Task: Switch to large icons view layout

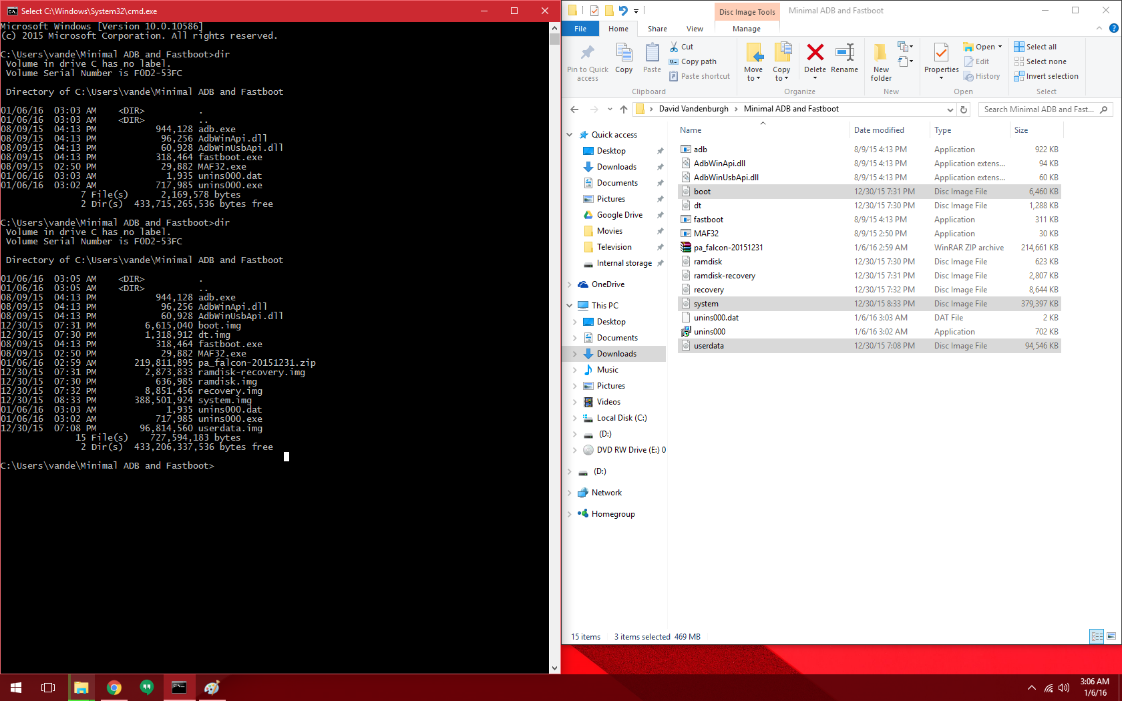Action: pos(1111,636)
